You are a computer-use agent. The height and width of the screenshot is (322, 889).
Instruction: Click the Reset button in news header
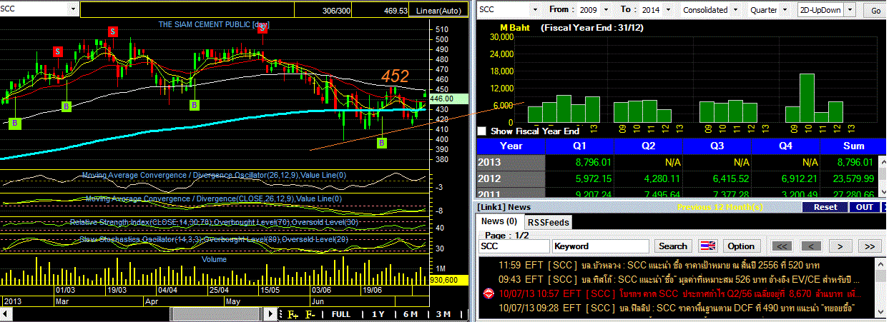point(825,207)
